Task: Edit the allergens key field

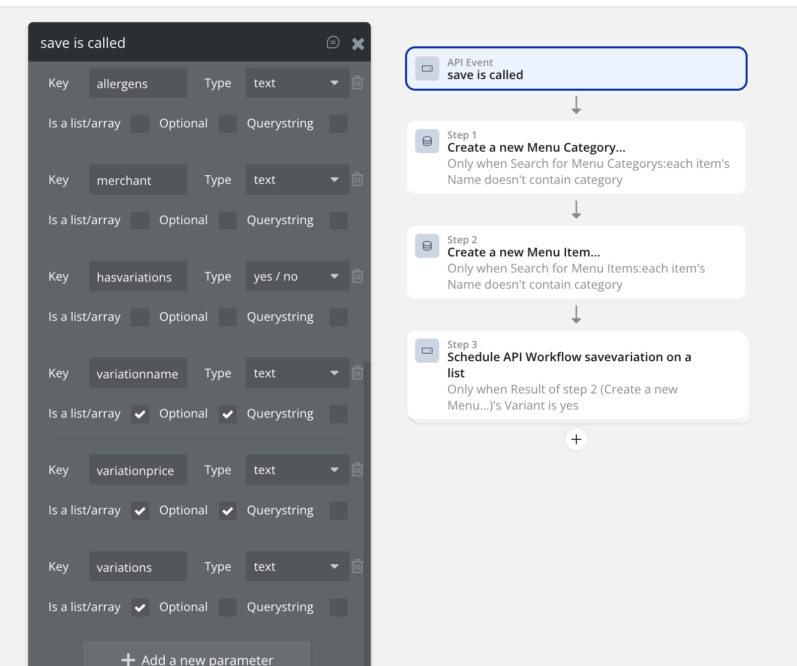Action: pyautogui.click(x=139, y=83)
